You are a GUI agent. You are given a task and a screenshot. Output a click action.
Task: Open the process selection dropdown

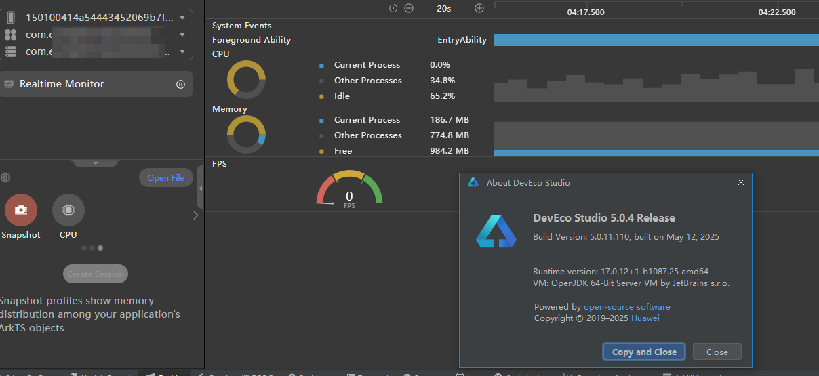pyautogui.click(x=182, y=51)
